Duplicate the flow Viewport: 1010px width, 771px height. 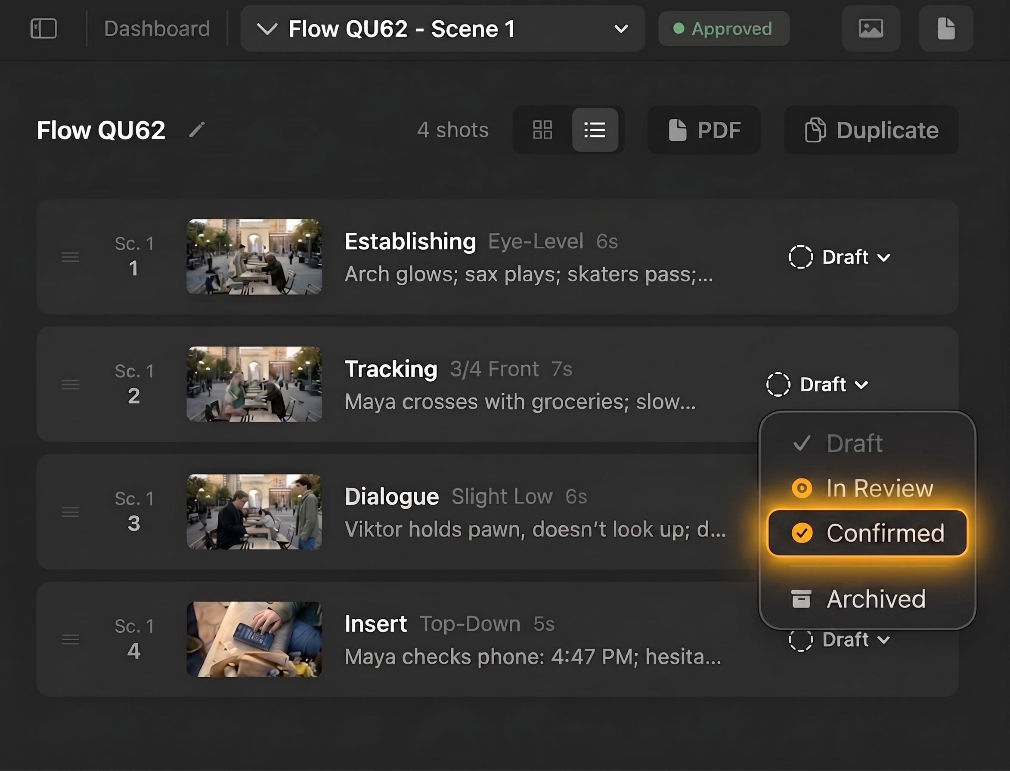(x=871, y=130)
